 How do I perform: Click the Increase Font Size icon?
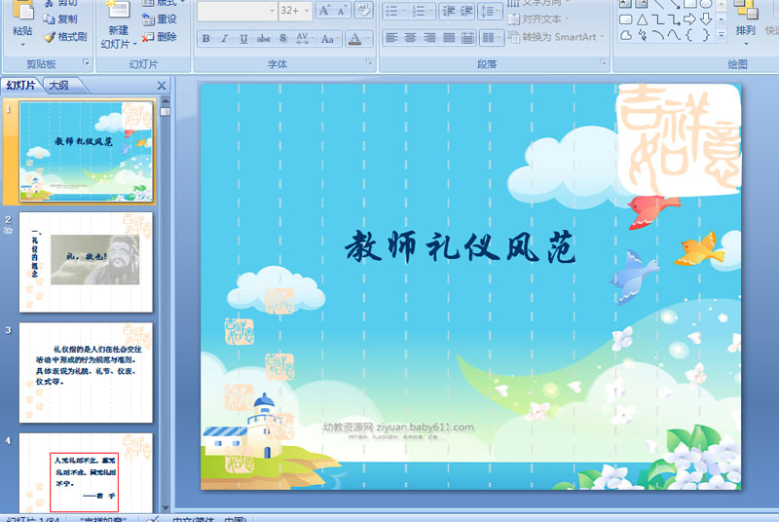pyautogui.click(x=326, y=11)
